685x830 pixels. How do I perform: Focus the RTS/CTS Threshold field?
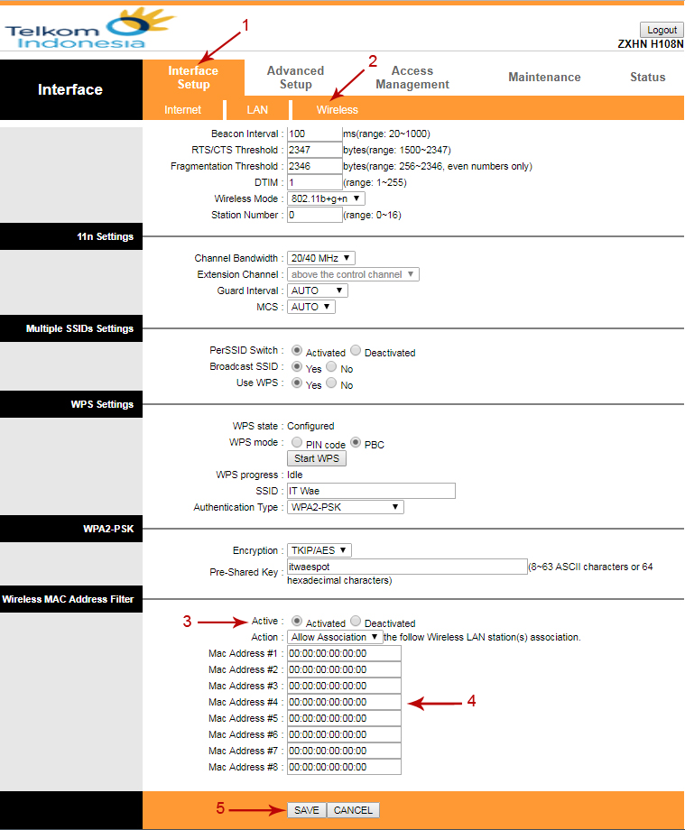[x=314, y=151]
